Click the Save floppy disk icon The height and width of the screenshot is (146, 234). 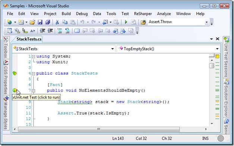click(40, 22)
